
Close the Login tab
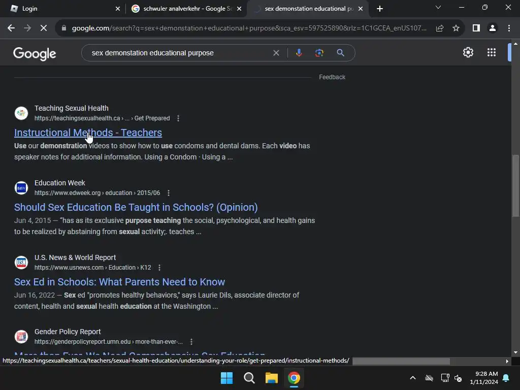[118, 9]
